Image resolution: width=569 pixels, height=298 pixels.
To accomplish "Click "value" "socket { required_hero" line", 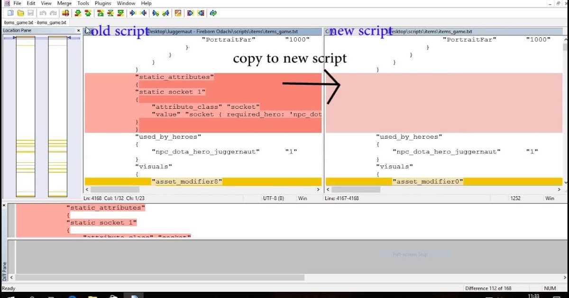I will tap(236, 114).
